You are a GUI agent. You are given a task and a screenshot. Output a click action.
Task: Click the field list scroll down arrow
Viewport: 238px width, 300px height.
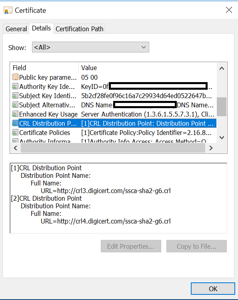222,137
